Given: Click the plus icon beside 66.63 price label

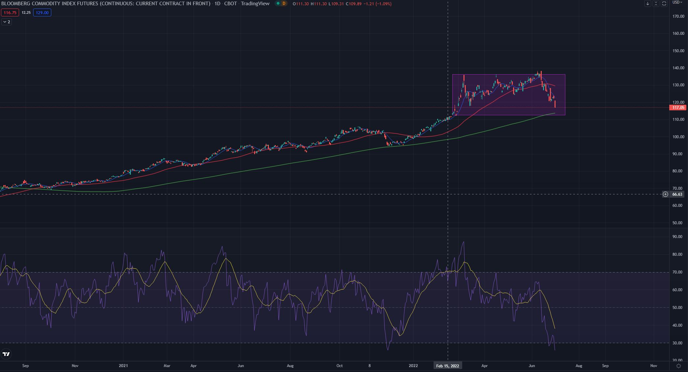Looking at the screenshot, I should 665,194.
